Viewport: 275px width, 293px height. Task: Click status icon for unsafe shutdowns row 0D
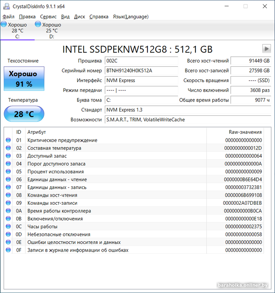tap(8, 234)
